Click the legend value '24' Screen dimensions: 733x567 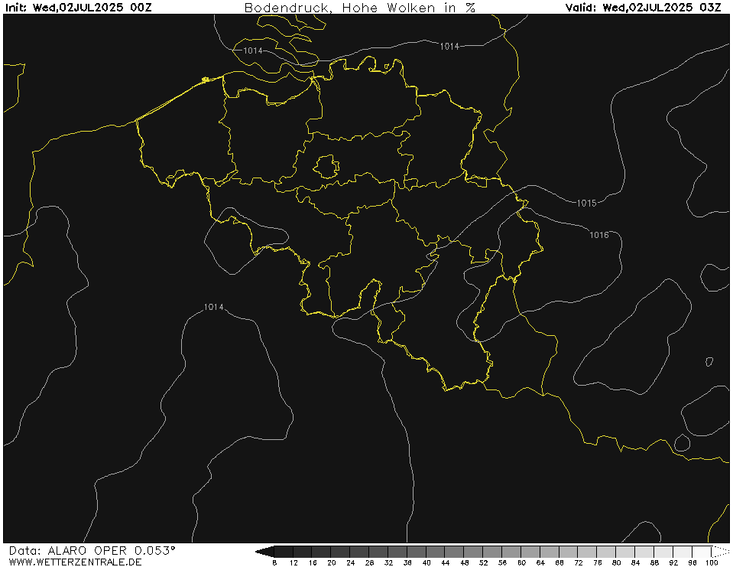[x=350, y=562]
